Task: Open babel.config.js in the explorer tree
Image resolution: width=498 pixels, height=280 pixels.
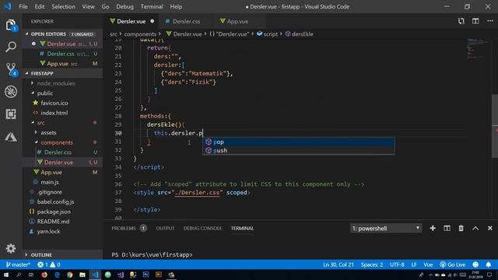Action: coord(55,201)
